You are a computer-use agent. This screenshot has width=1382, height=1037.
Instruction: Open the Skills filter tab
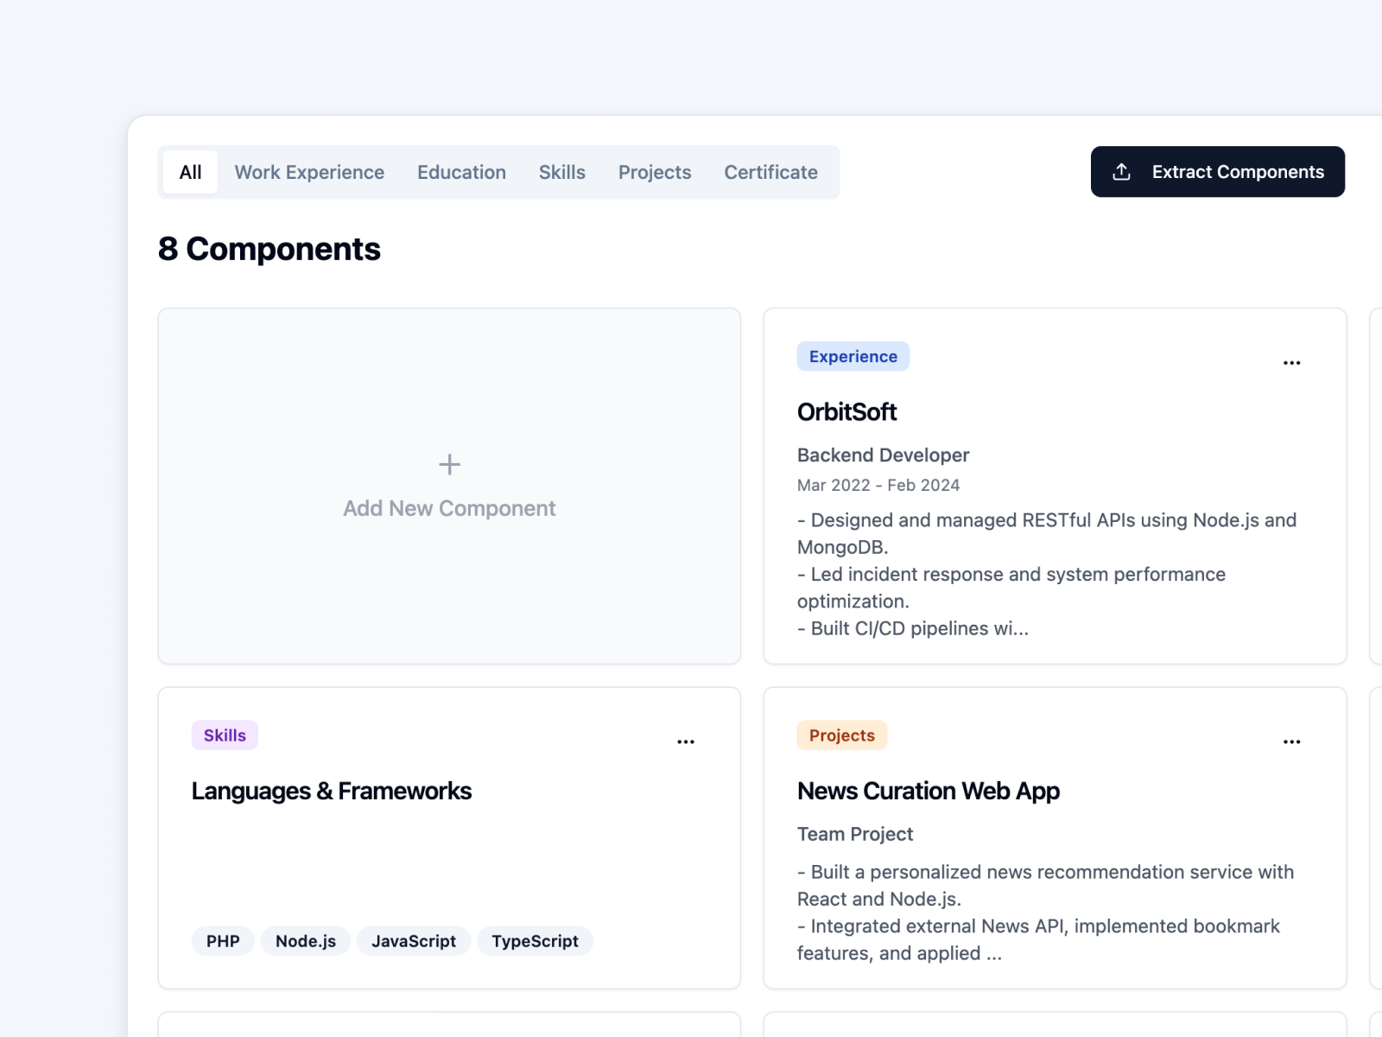pyautogui.click(x=562, y=172)
